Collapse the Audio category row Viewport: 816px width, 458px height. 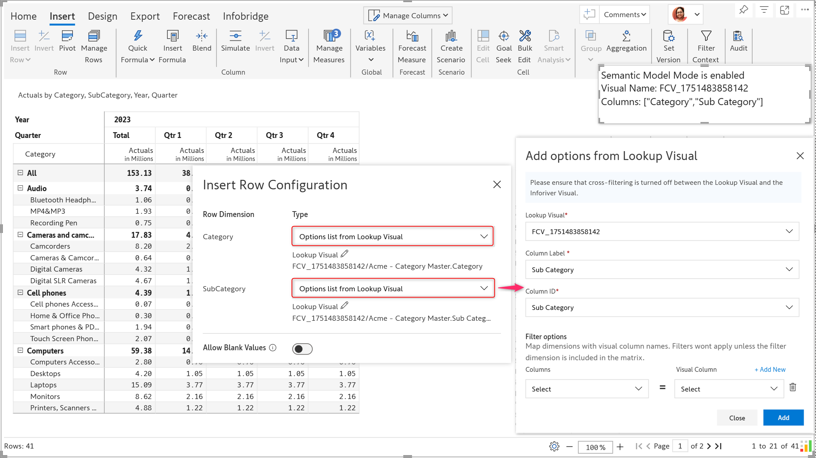click(20, 188)
